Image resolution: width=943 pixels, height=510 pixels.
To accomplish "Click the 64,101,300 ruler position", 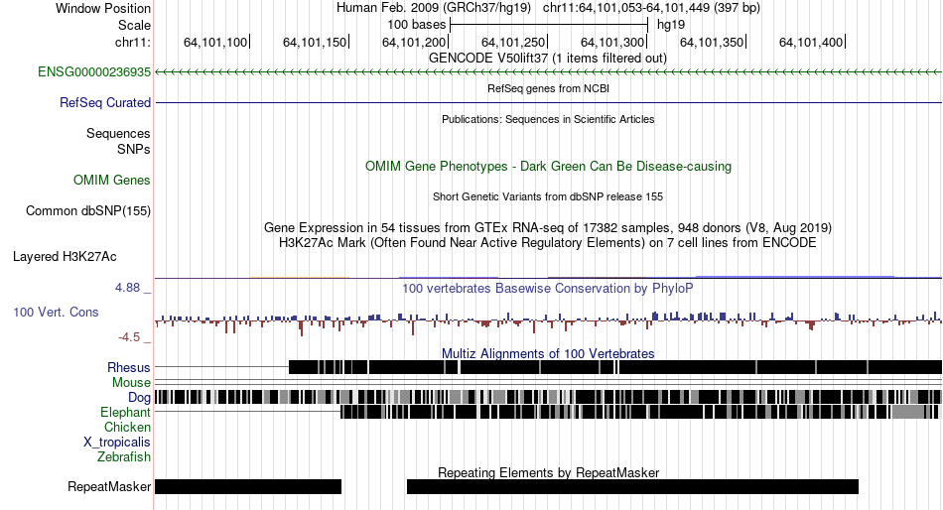I will click(x=612, y=42).
